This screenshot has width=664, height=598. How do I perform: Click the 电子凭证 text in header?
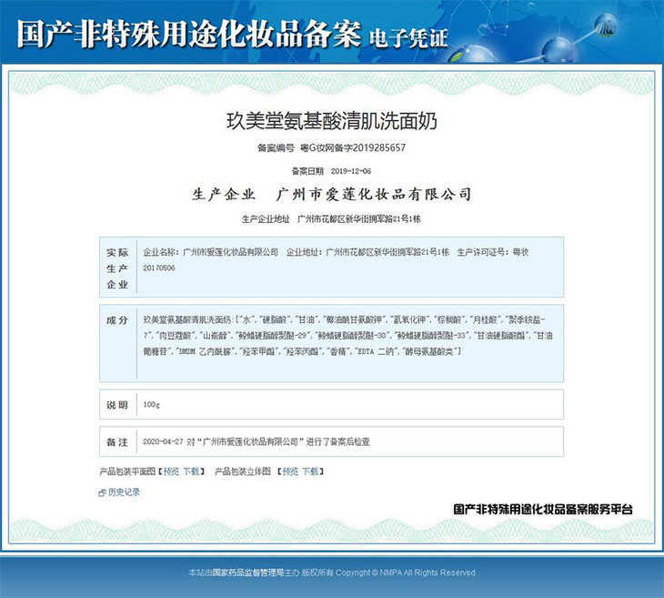[x=407, y=37]
